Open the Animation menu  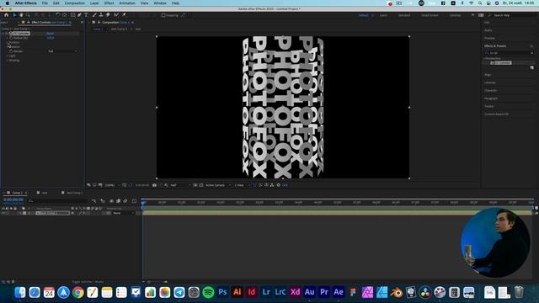pyautogui.click(x=127, y=3)
